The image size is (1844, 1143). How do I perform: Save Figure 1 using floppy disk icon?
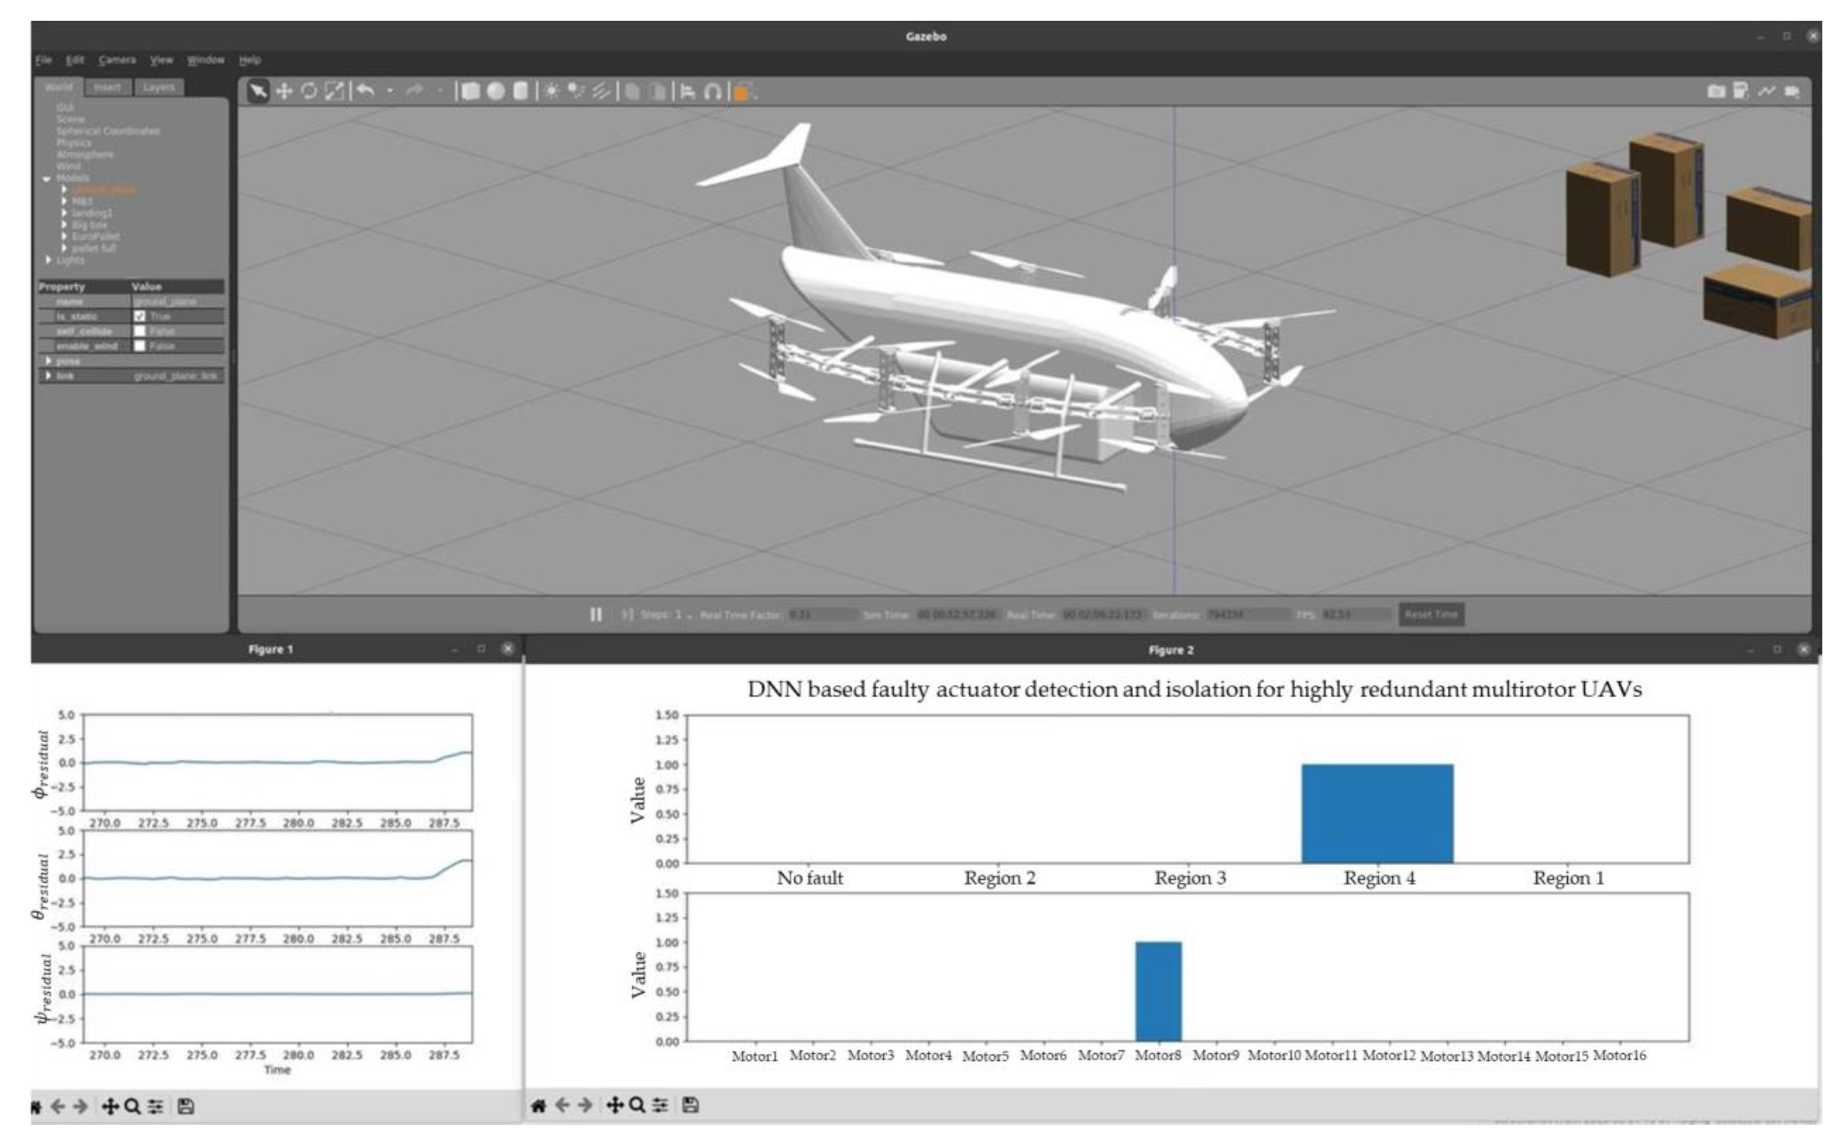point(186,1107)
